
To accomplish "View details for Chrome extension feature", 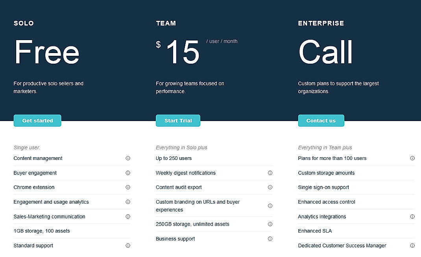I will (128, 187).
